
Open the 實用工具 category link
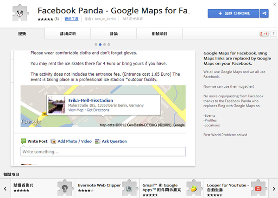click(x=71, y=19)
